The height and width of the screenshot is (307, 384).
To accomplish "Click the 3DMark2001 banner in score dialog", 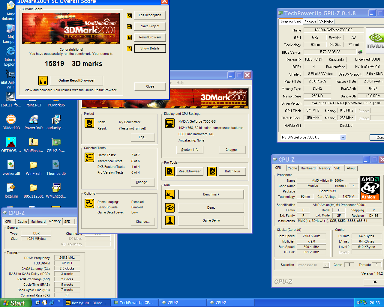I will (x=71, y=28).
